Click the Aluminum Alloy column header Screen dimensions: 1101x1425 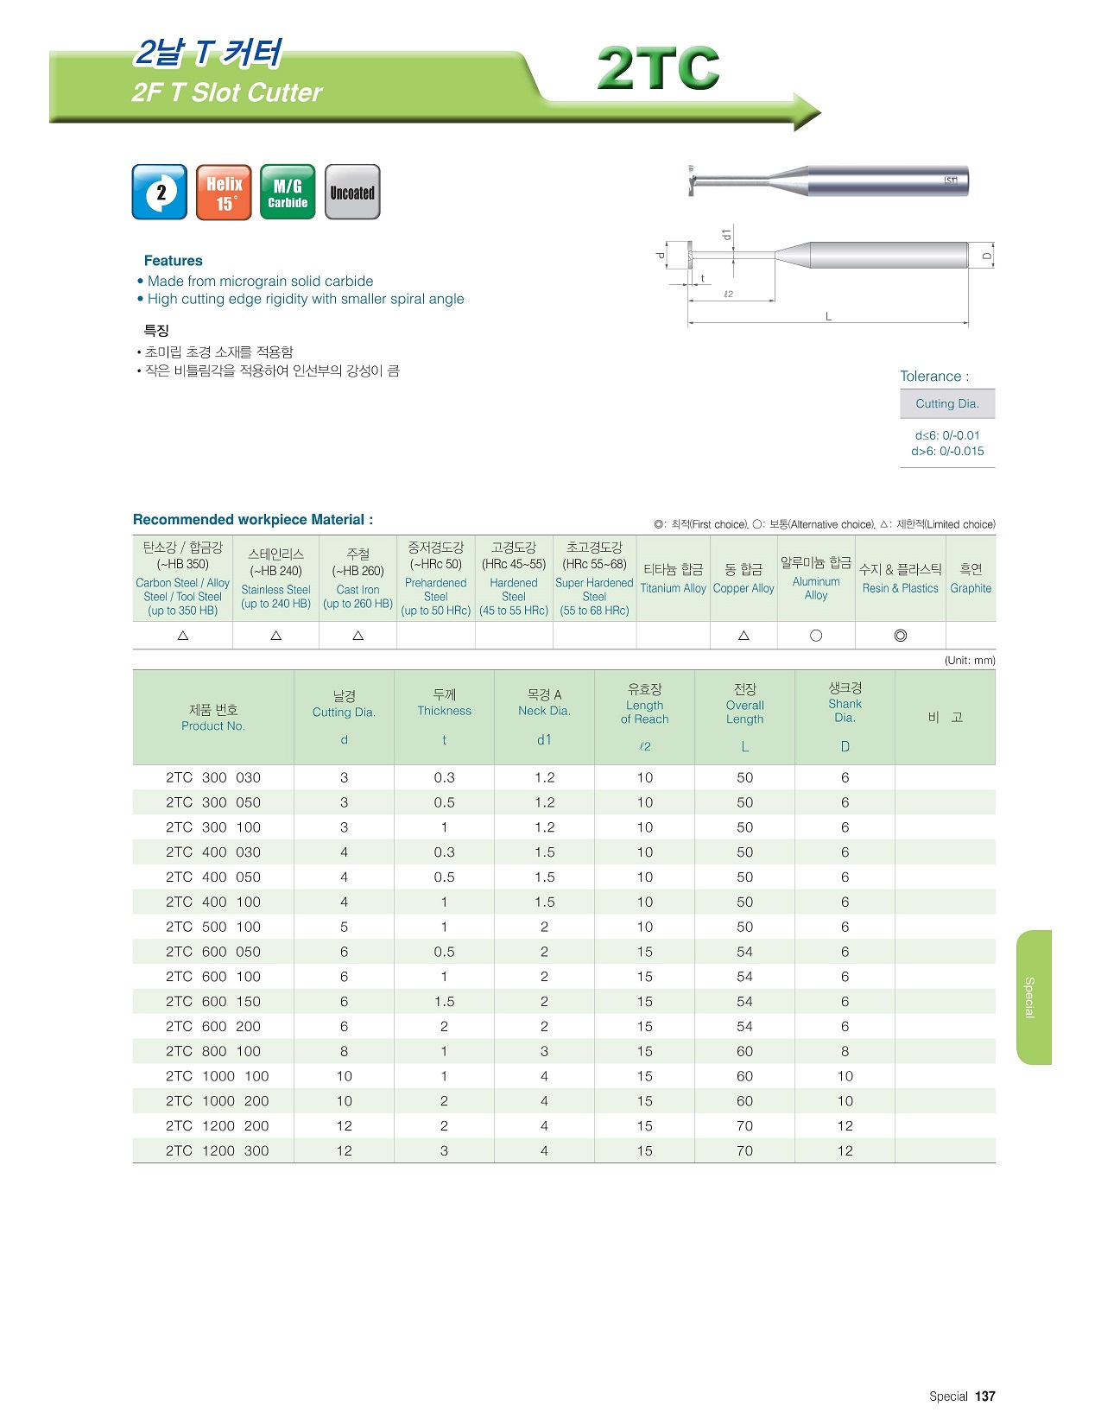816,578
